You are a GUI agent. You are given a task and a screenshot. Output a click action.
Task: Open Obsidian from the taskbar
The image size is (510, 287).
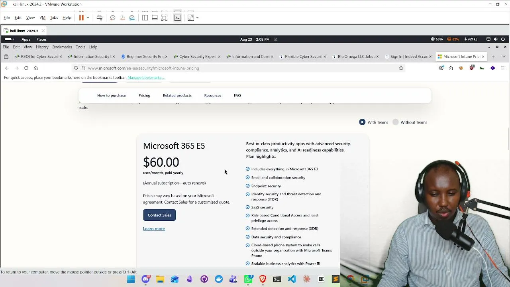(x=190, y=279)
